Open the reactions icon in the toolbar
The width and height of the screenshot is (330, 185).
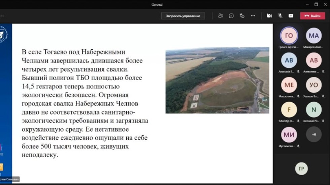tap(242, 15)
